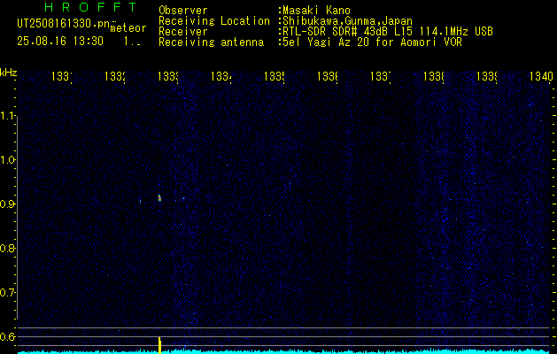Select the observer name Masaki Kano
This screenshot has height=354, width=557.
(x=316, y=11)
